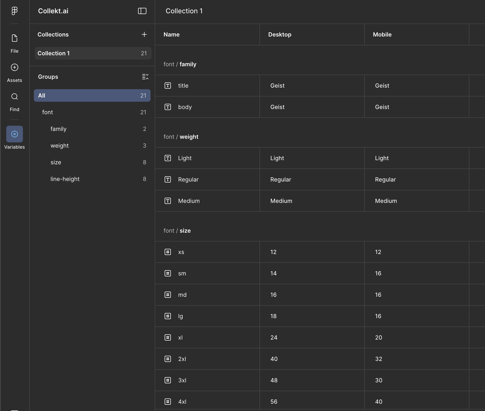Edit Mobile value Geist for body
Screen dimensions: 485x411
(x=382, y=107)
